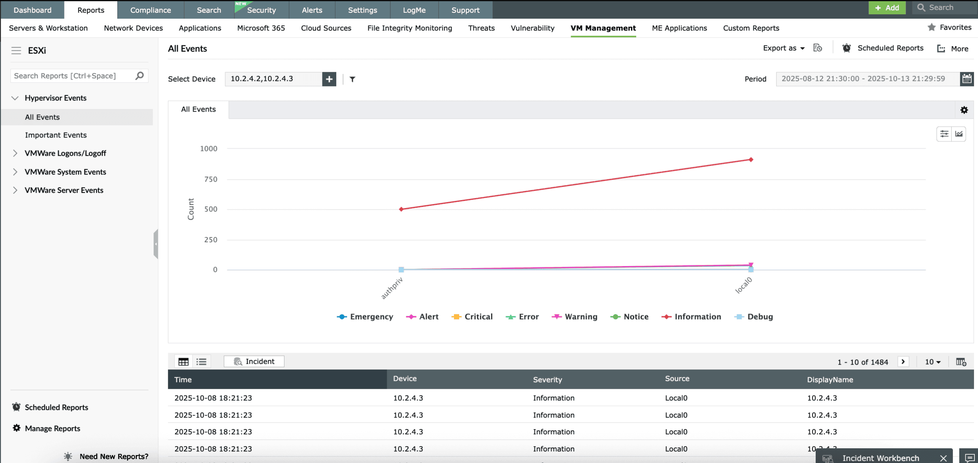Toggle the Information series in chart legend
The image size is (978, 463).
point(697,316)
